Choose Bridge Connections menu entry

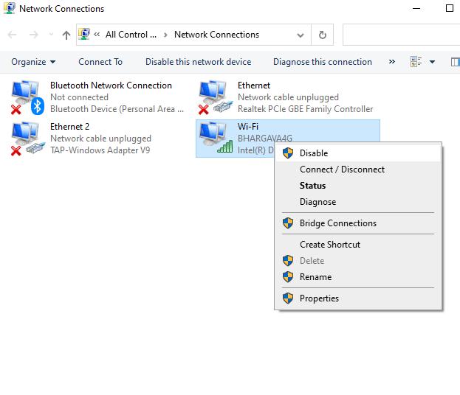(358, 223)
